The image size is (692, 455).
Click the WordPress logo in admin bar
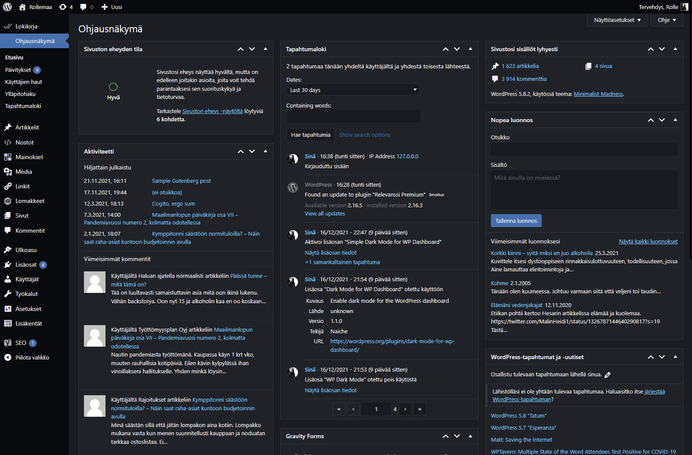pyautogui.click(x=7, y=7)
